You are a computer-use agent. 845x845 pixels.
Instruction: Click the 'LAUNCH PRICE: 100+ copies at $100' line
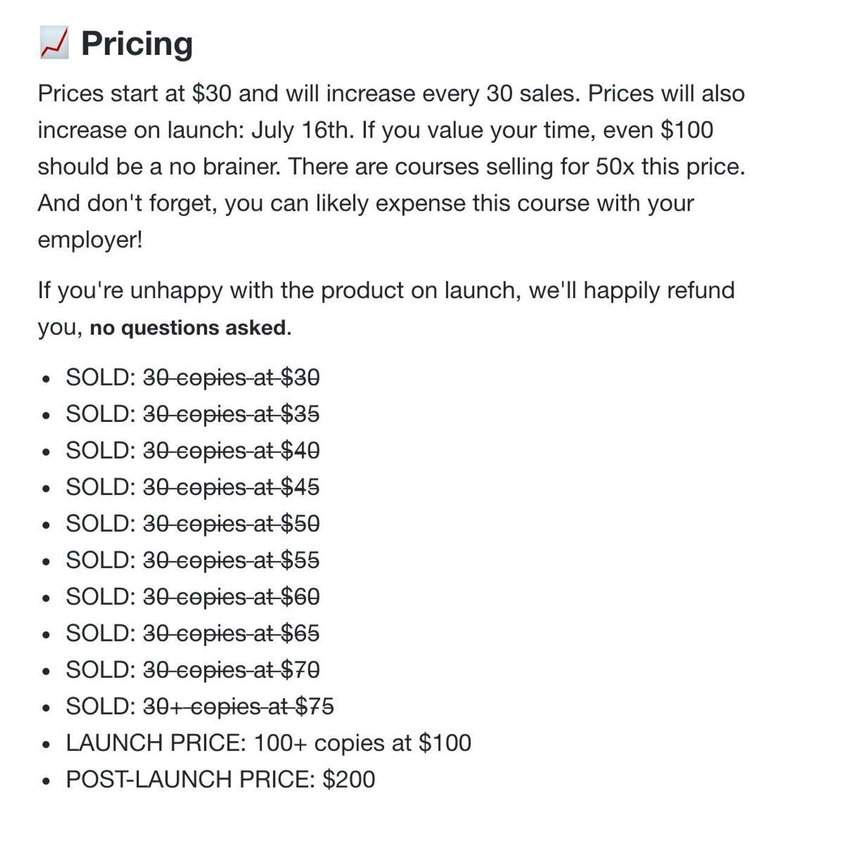(269, 743)
